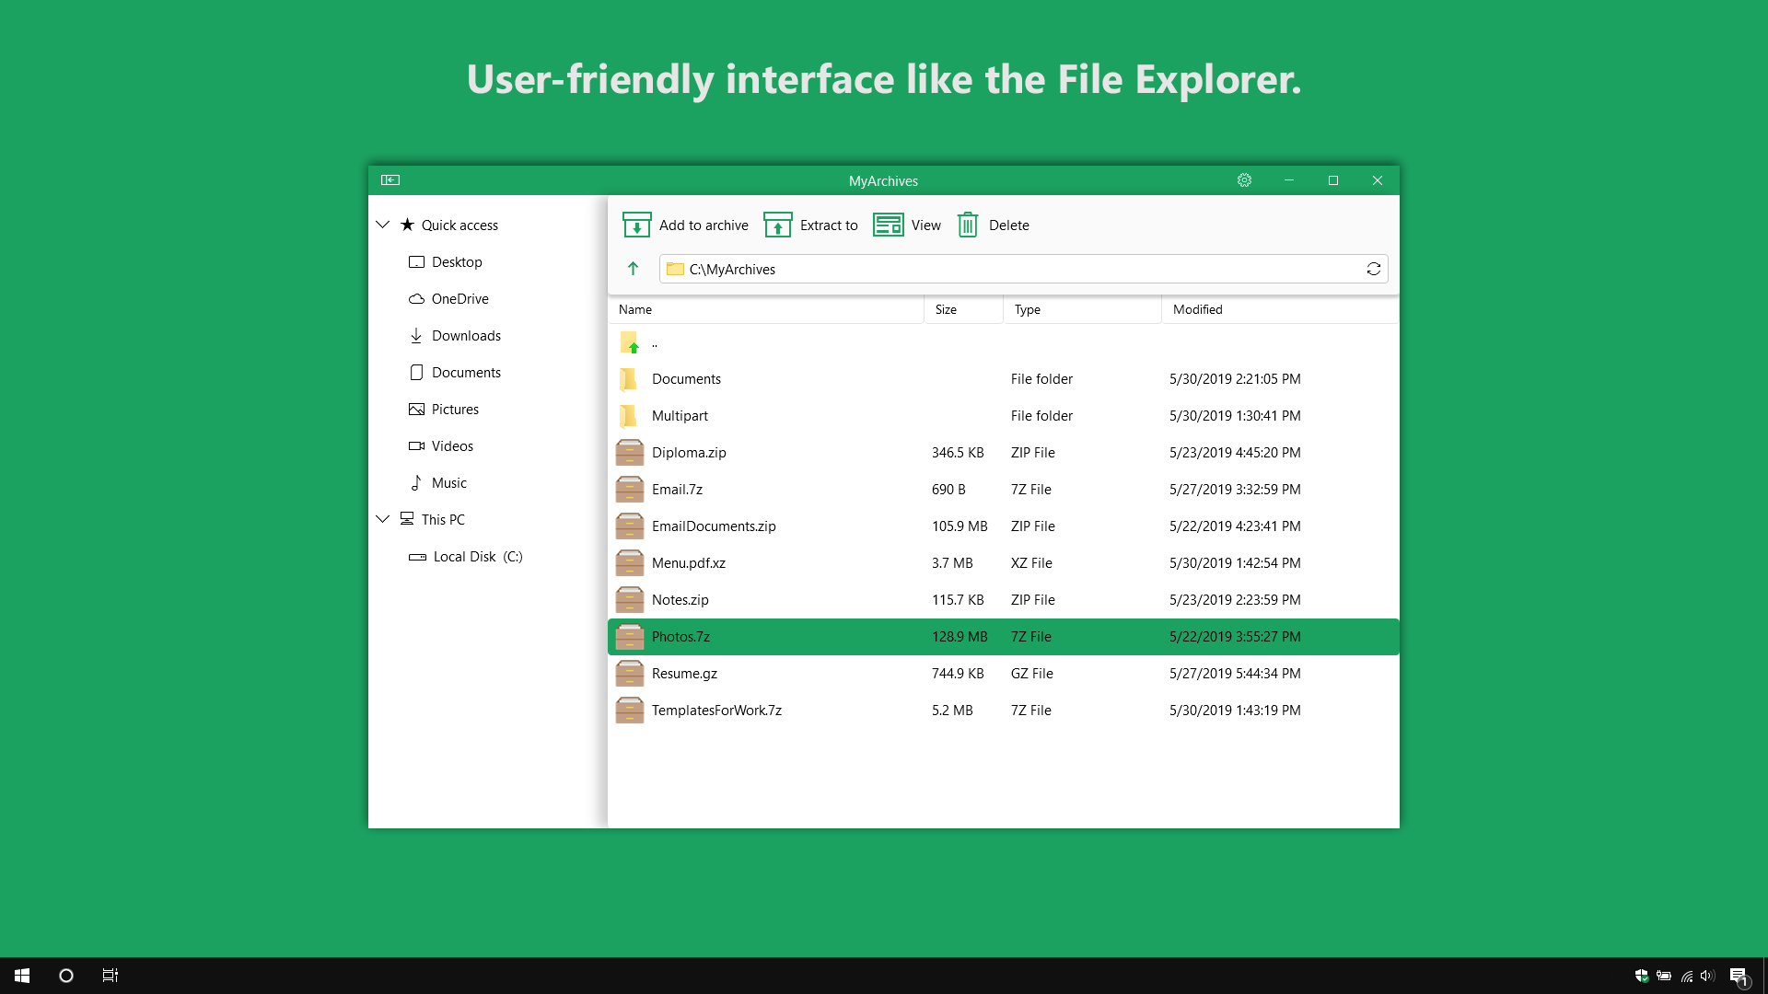Click the C:\MyArchives path field

click(1013, 269)
